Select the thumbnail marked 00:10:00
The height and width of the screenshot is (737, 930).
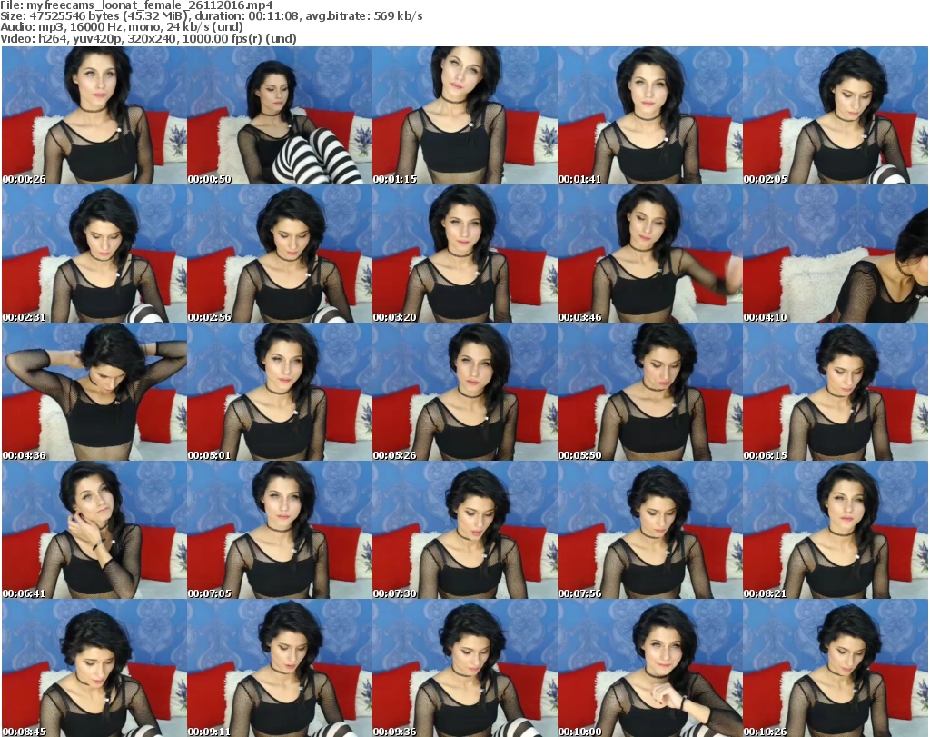tap(649, 668)
